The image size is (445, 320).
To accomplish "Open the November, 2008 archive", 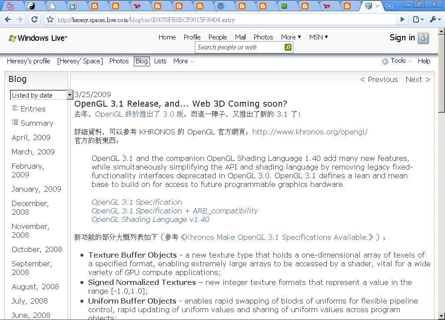I will click(x=30, y=231).
